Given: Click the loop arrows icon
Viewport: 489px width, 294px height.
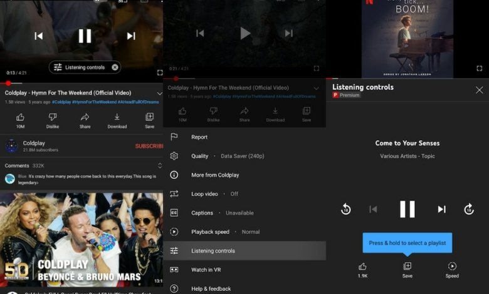Looking at the screenshot, I should [174, 194].
